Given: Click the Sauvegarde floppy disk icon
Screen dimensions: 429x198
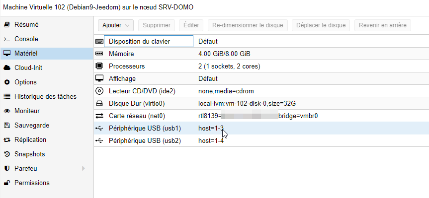Looking at the screenshot, I should 7,126.
